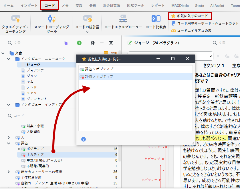Open document panel gear settings
This screenshot has height=189, width=240.
pyautogui.click(x=92, y=43)
